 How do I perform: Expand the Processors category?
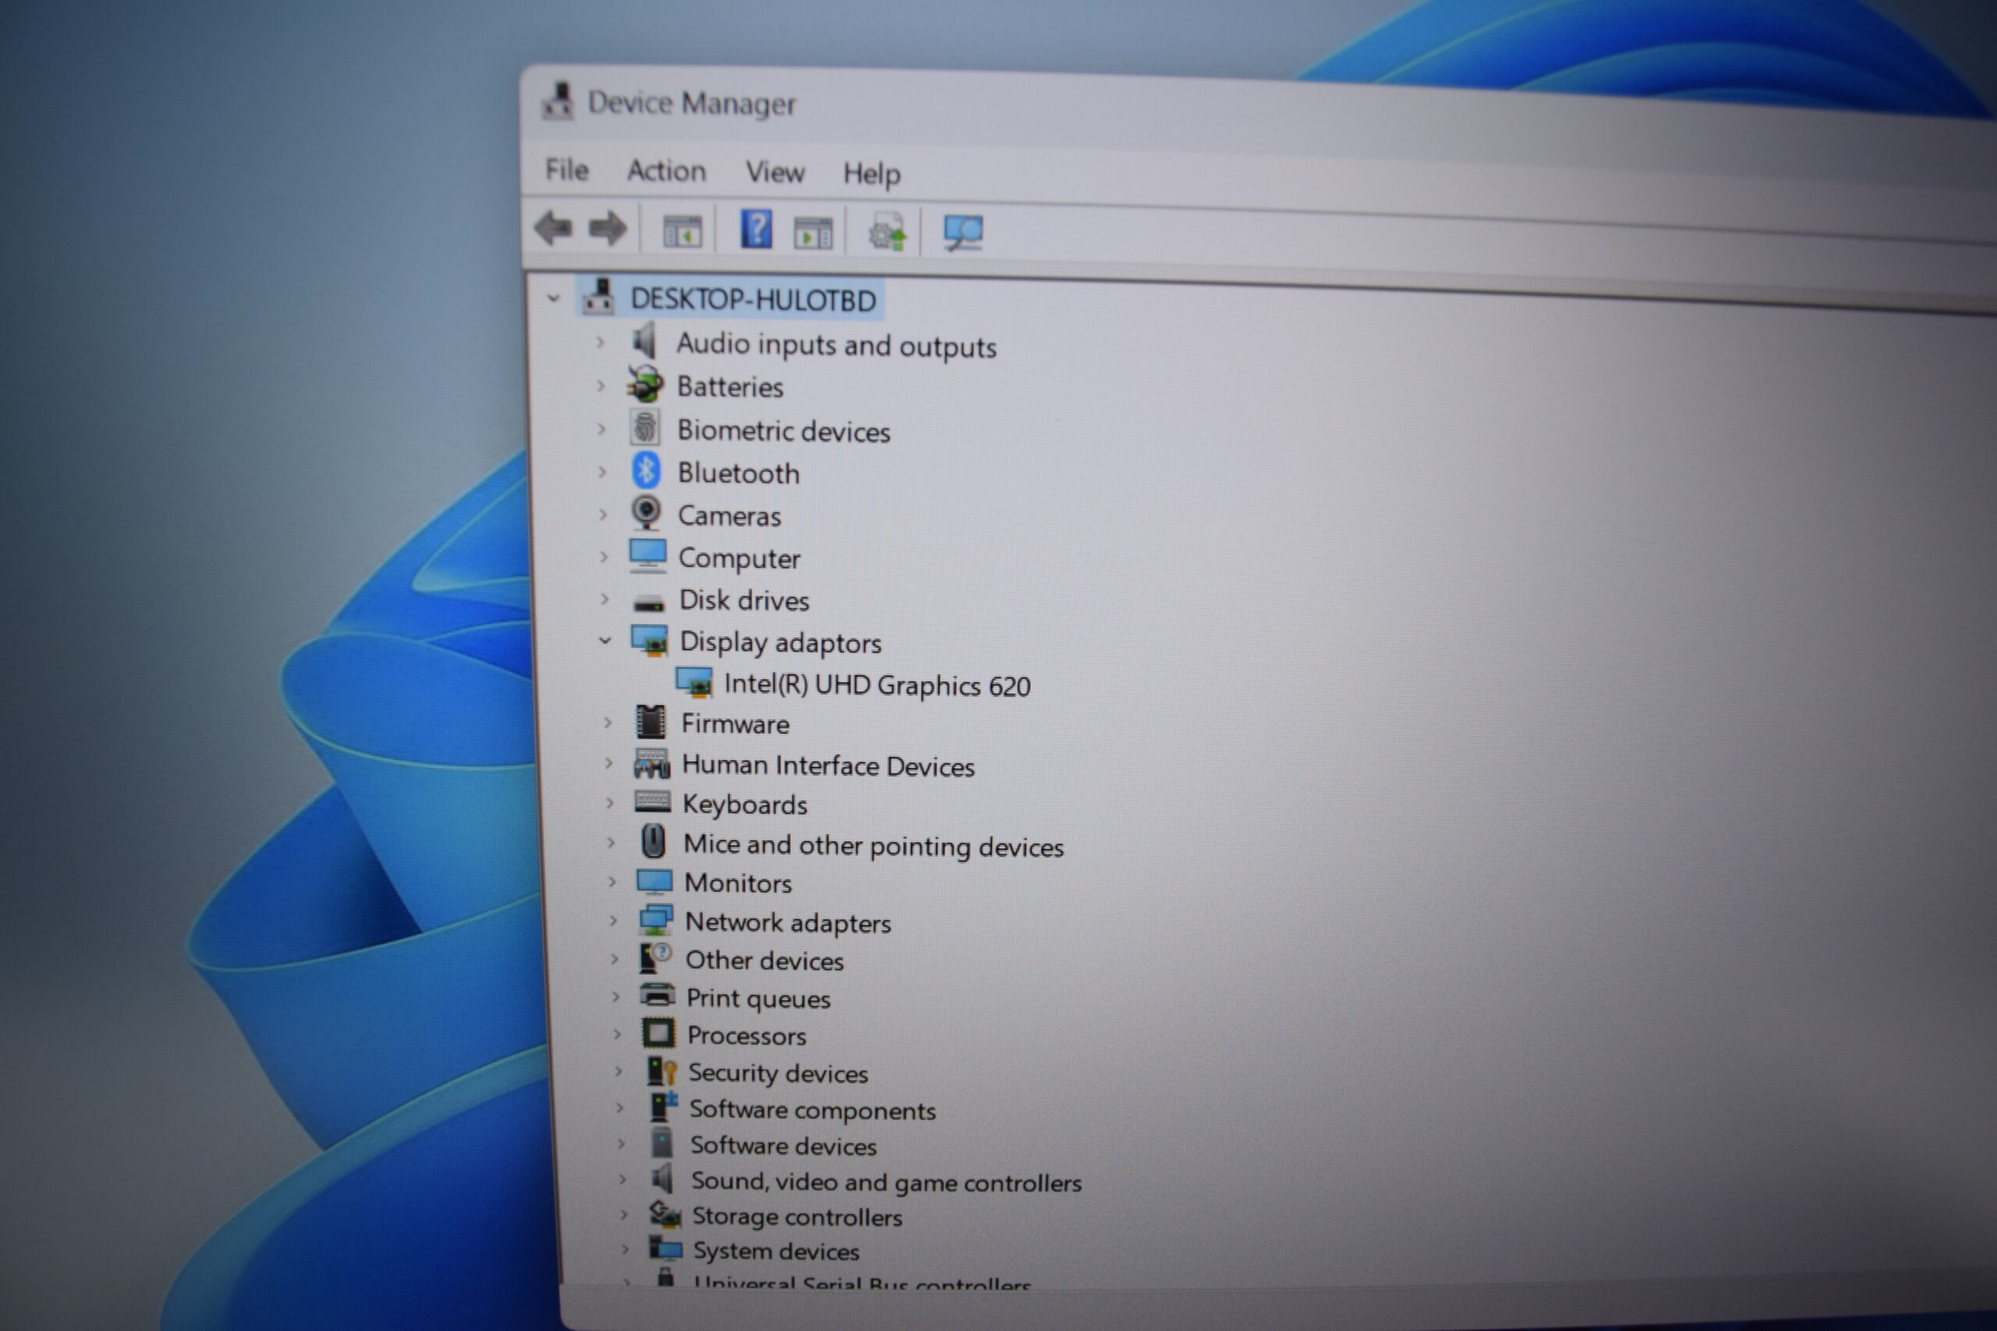[617, 1033]
